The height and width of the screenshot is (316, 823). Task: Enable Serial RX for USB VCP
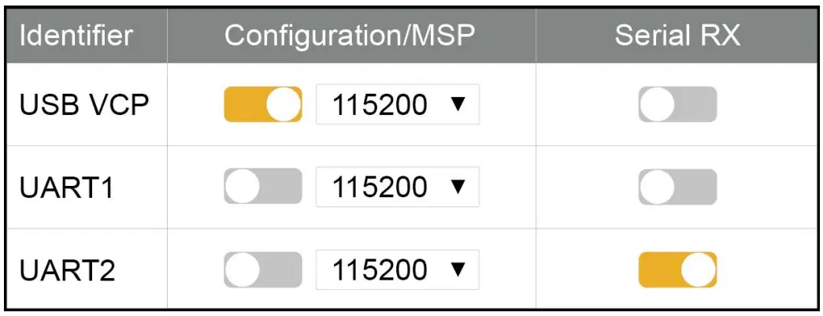click(677, 105)
